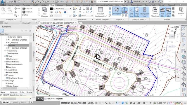Click the Help question mark icon
This screenshot has width=187, height=105.
coord(160,2)
